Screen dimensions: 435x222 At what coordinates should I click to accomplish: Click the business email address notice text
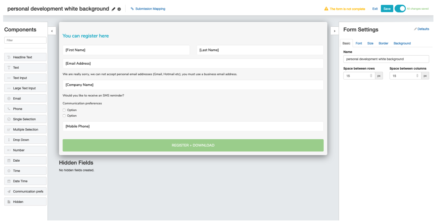(150, 74)
